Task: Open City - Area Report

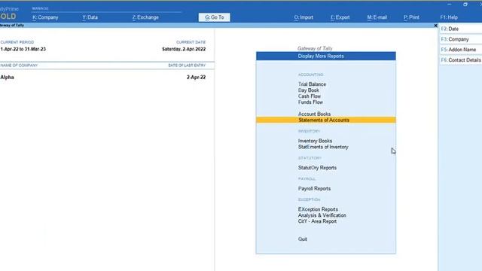Action: click(317, 221)
